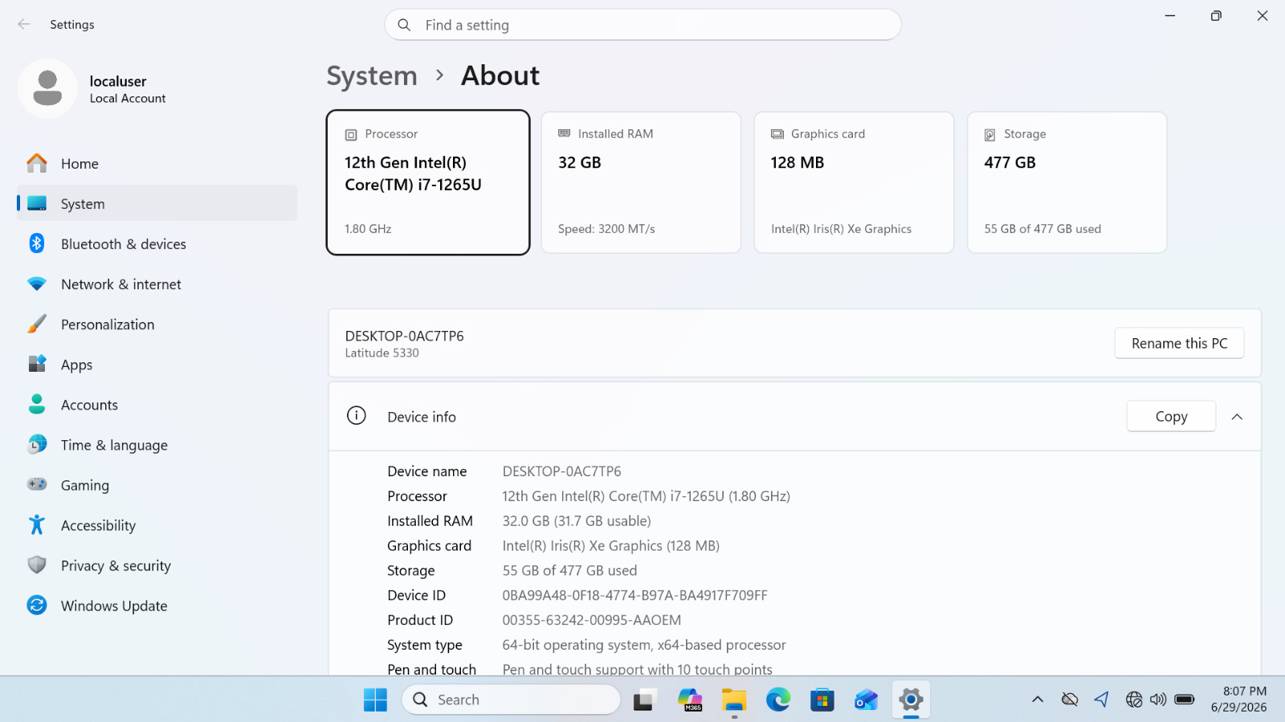Open Network & internet settings
1285x722 pixels.
click(157, 283)
